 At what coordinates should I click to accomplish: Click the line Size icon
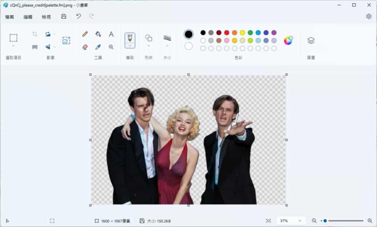pos(167,38)
